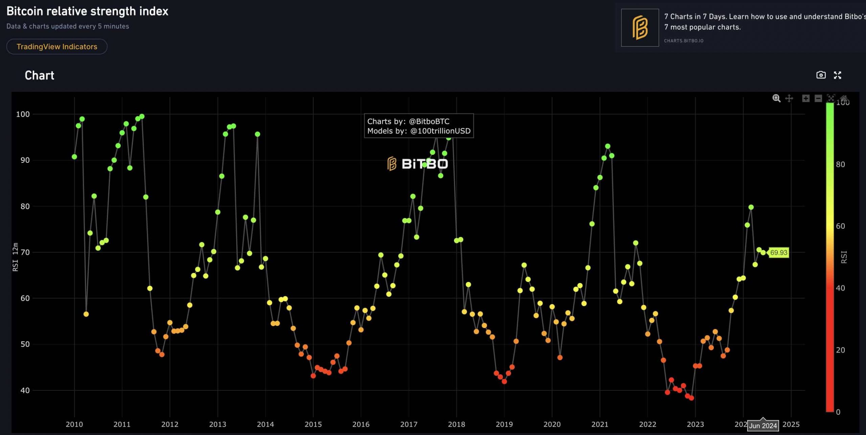Click the '2017' x-axis label
The width and height of the screenshot is (866, 435).
coord(409,424)
